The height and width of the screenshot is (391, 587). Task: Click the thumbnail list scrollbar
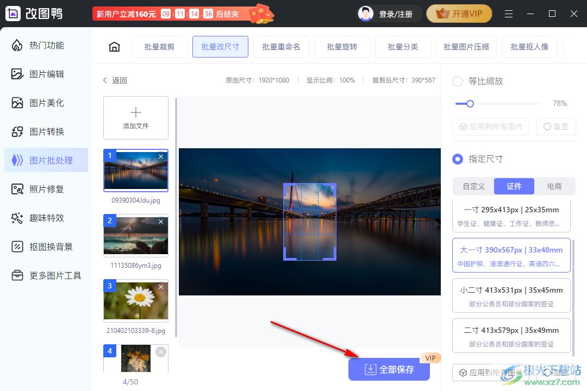pos(176,217)
